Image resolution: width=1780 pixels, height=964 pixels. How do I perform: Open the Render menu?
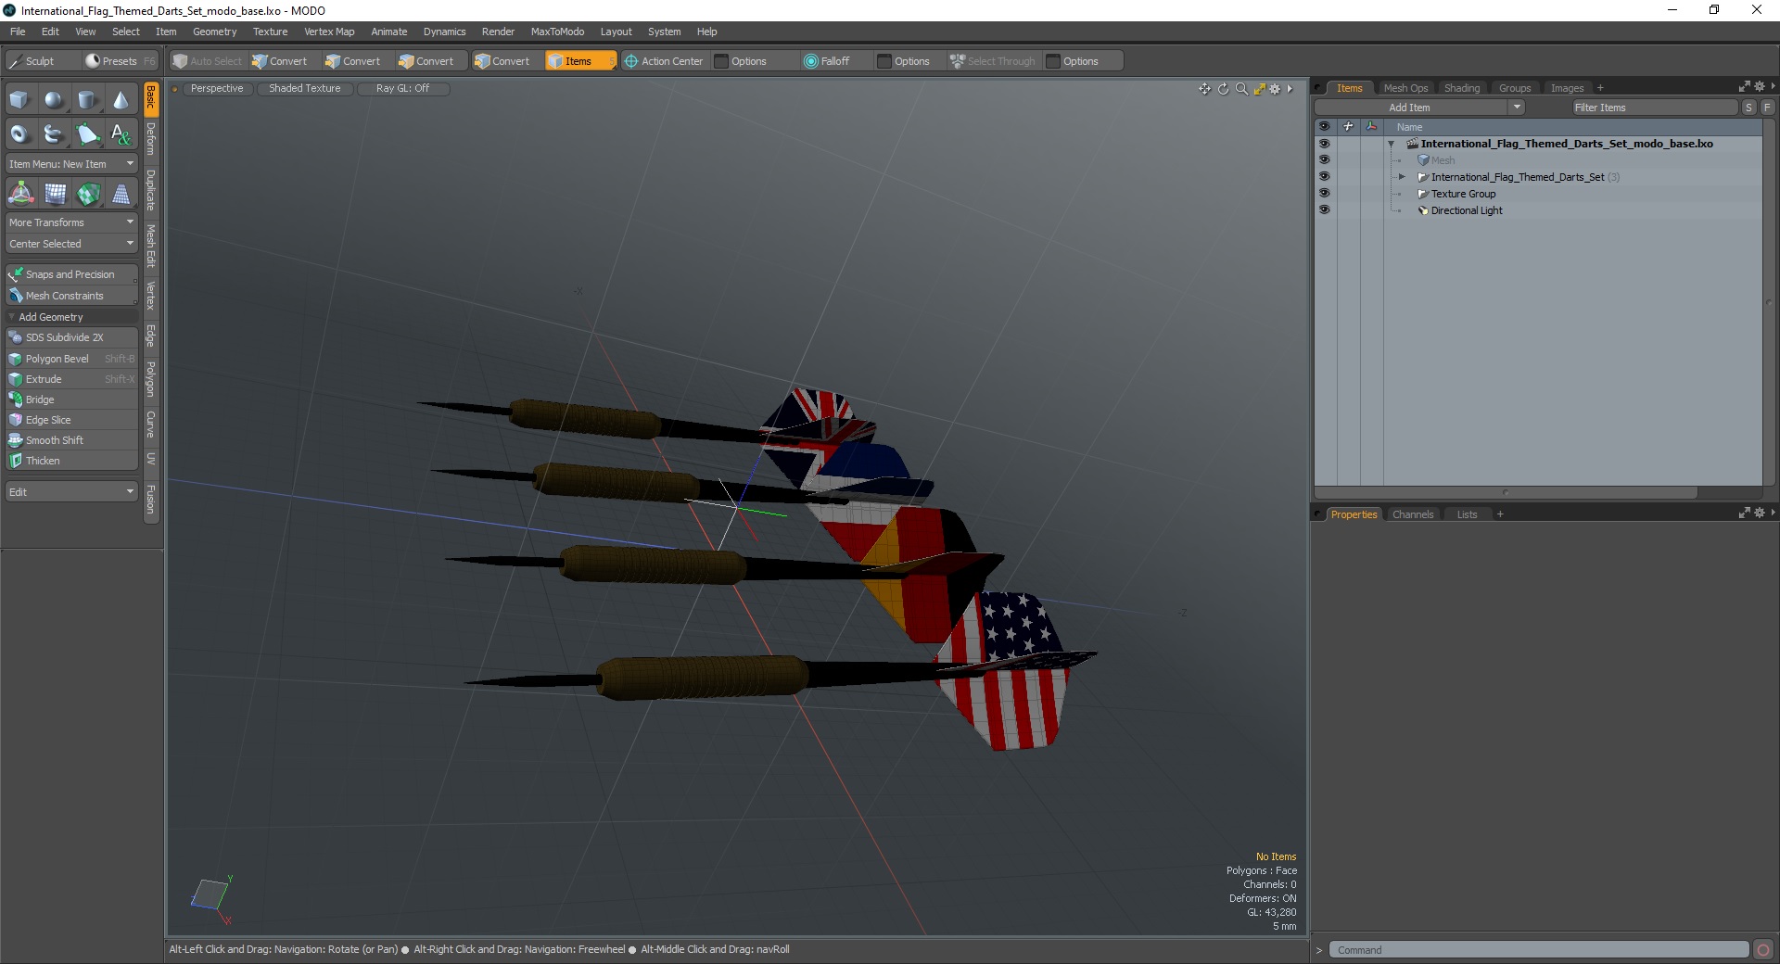tap(498, 32)
